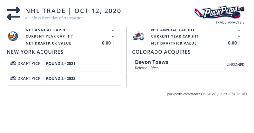Image resolution: width=254 pixels, height=133 pixels.
Task: Select the Round 2 - 2021 draft pick row
Action: 64,63
